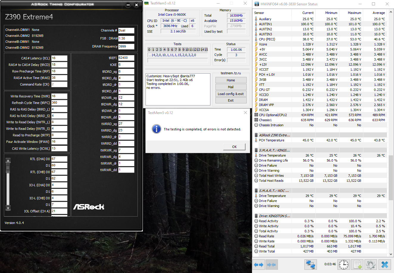Screen dimensions: 394x273
Task: Start HWiNFO logging with sheet-plus icon
Action: point(357,264)
